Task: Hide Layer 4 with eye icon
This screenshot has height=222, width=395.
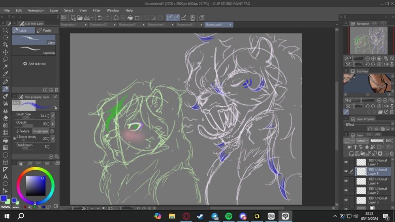Action: [346, 181]
